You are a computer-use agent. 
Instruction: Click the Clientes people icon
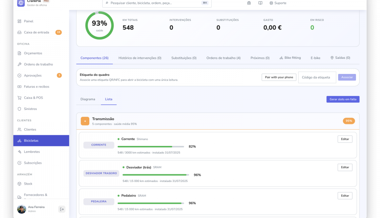19,130
